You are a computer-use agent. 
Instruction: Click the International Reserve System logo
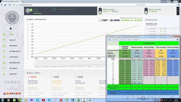coord(12,18)
